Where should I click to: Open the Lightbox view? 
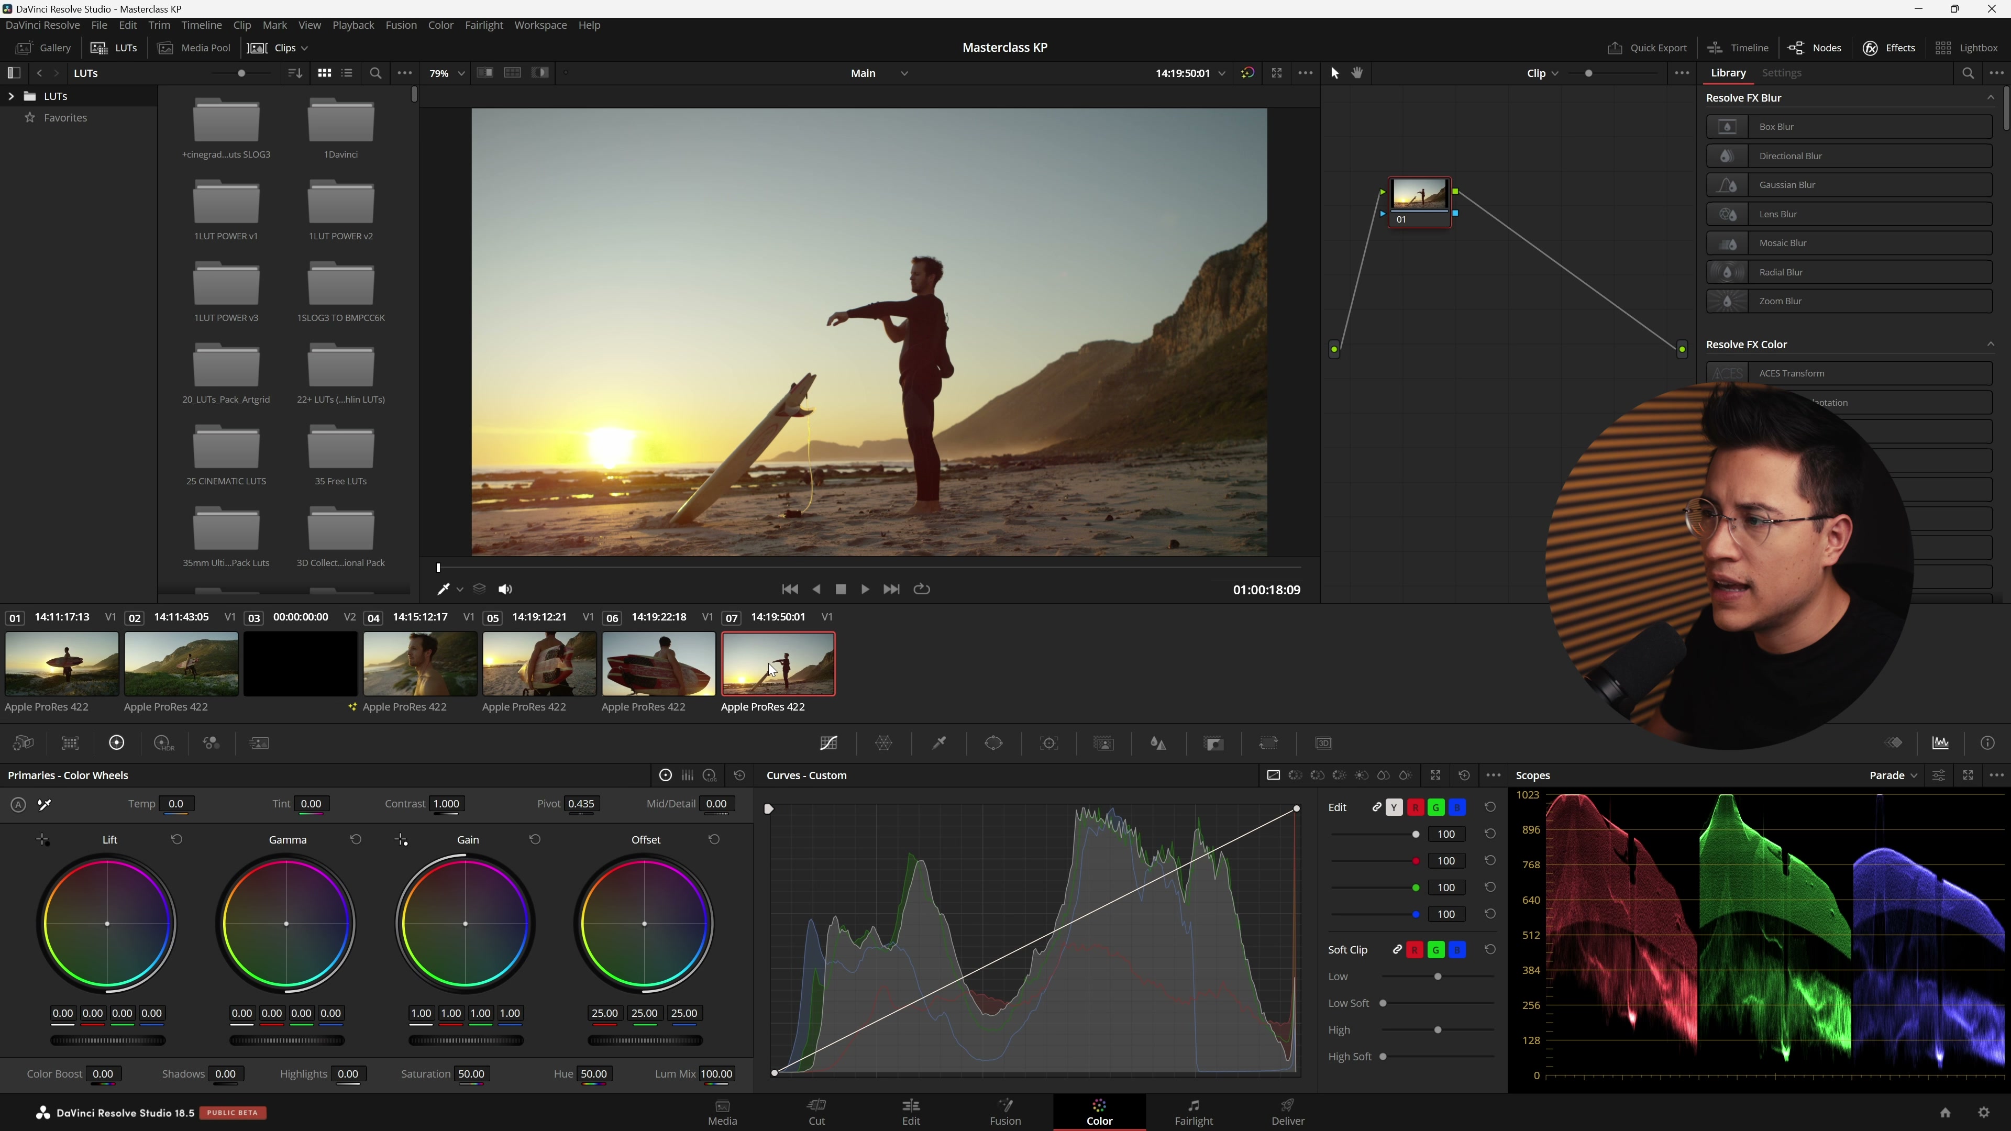[x=1966, y=48]
